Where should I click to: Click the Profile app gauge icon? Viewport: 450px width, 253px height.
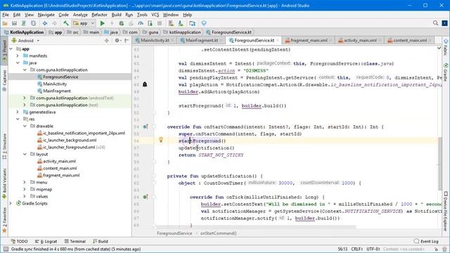[141, 23]
